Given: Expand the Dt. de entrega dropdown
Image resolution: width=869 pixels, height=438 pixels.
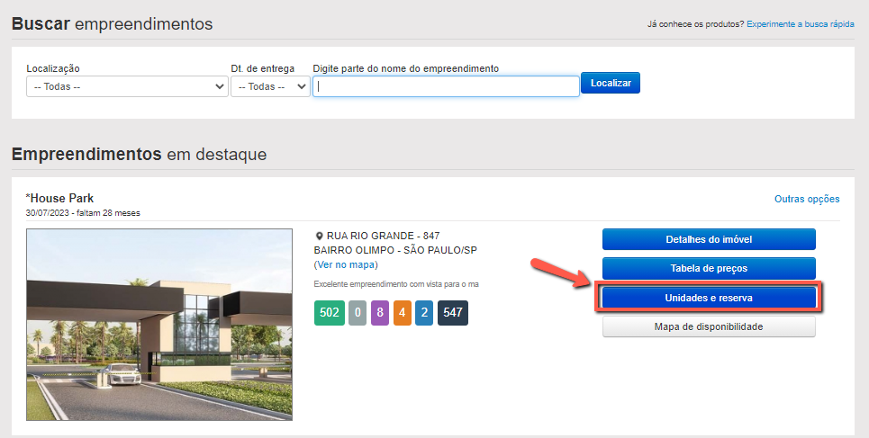Looking at the screenshot, I should [x=270, y=86].
